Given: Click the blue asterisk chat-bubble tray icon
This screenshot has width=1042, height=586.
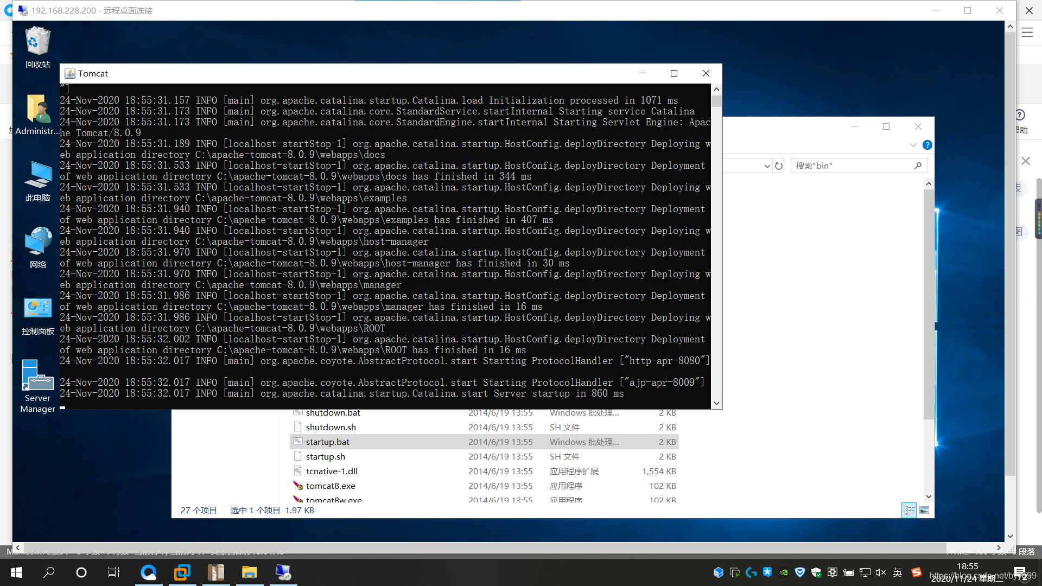Looking at the screenshot, I should tap(767, 572).
